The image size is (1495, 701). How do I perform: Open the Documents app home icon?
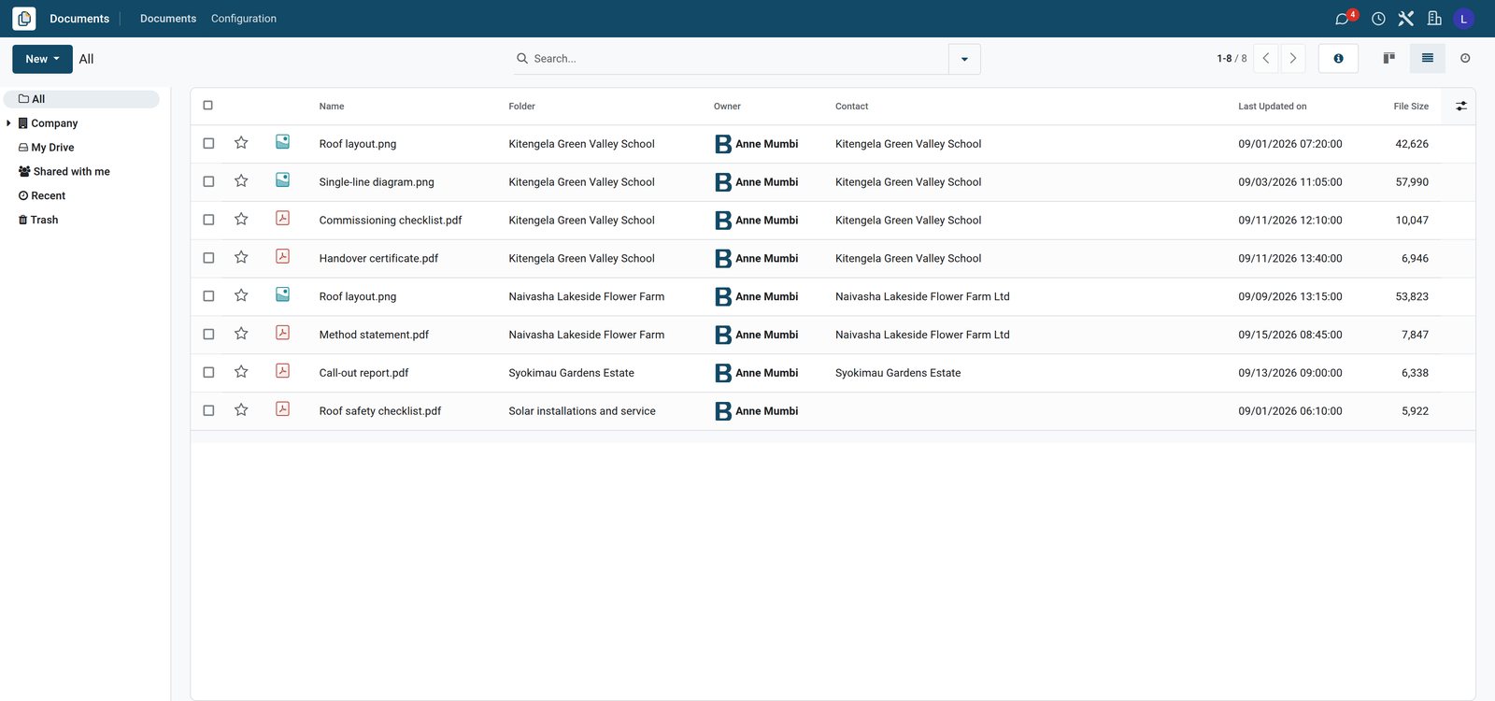coord(24,19)
